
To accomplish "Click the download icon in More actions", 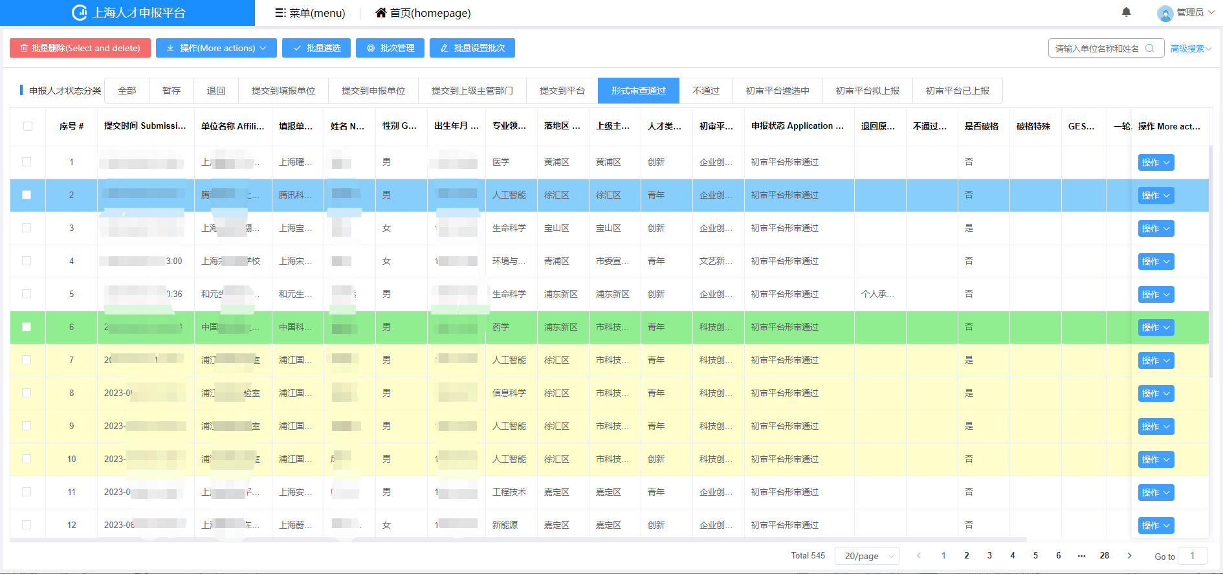I will click(x=170, y=48).
